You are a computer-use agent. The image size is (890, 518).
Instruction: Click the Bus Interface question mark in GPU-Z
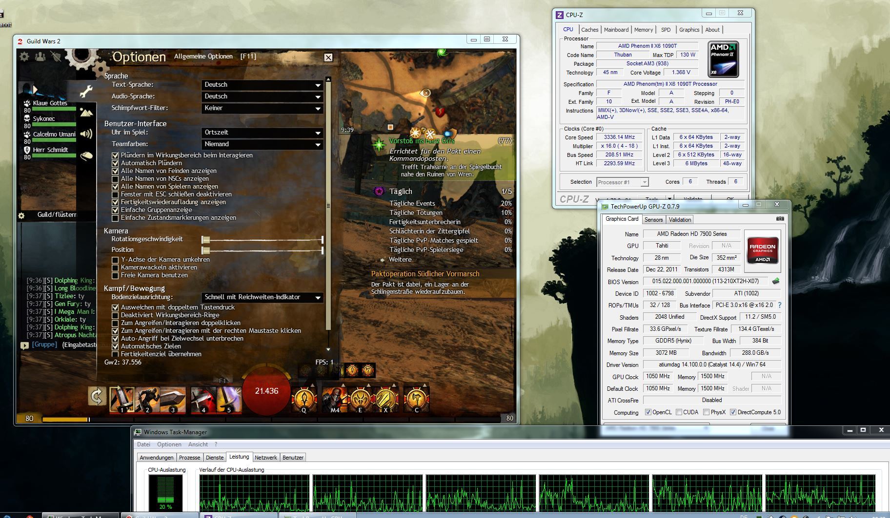point(779,305)
